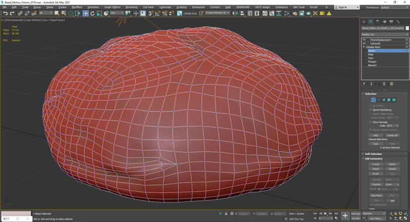Undo the last action
This screenshot has height=222, width=410.
pyautogui.click(x=5, y=13)
